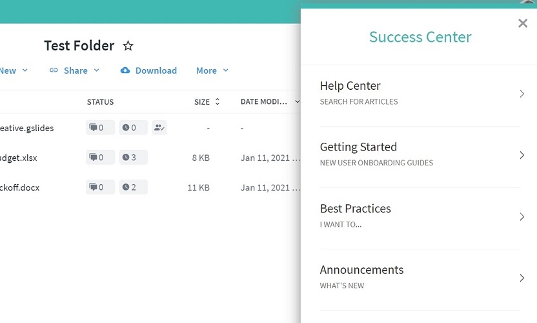
Task: Open the kickoff.docx file
Action: (19, 188)
